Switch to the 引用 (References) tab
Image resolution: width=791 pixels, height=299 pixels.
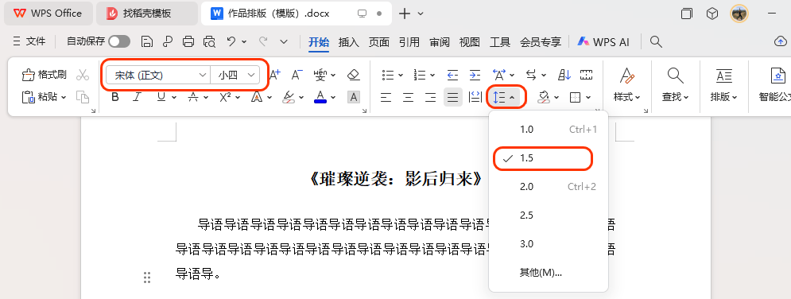[409, 42]
